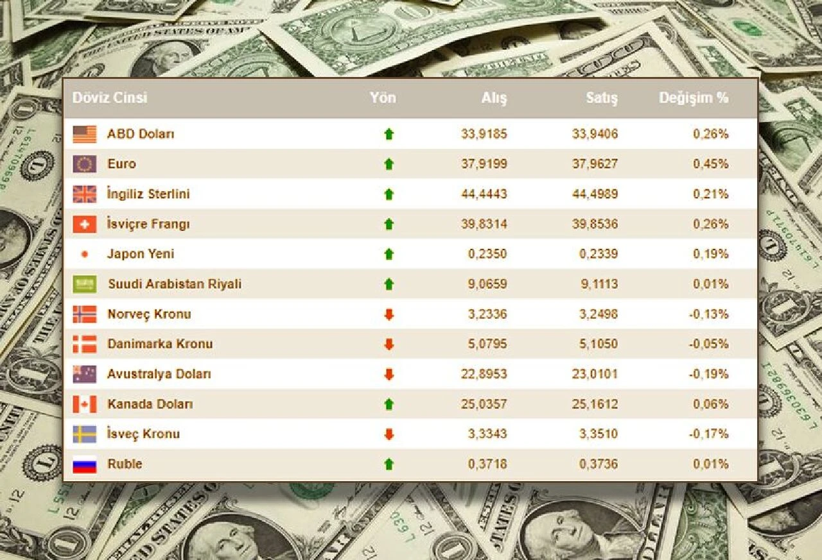Click the red down arrow for Norveç Kronu
Screen dimensions: 822x560
point(388,314)
